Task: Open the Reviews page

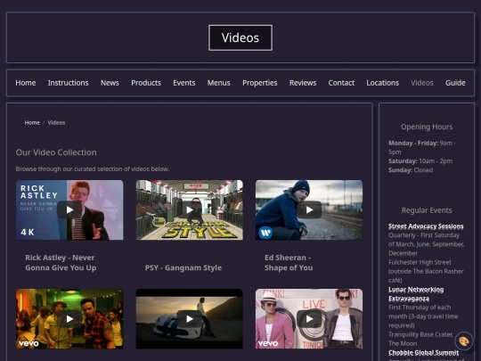Action: [303, 83]
